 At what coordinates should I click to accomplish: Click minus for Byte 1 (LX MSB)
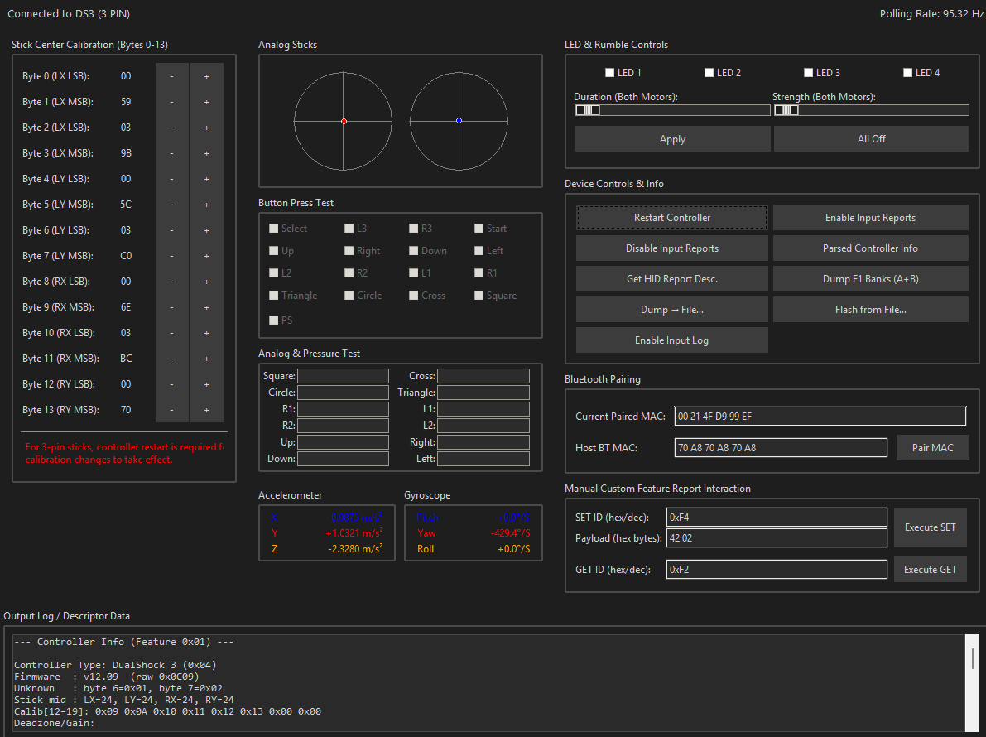[x=171, y=102]
